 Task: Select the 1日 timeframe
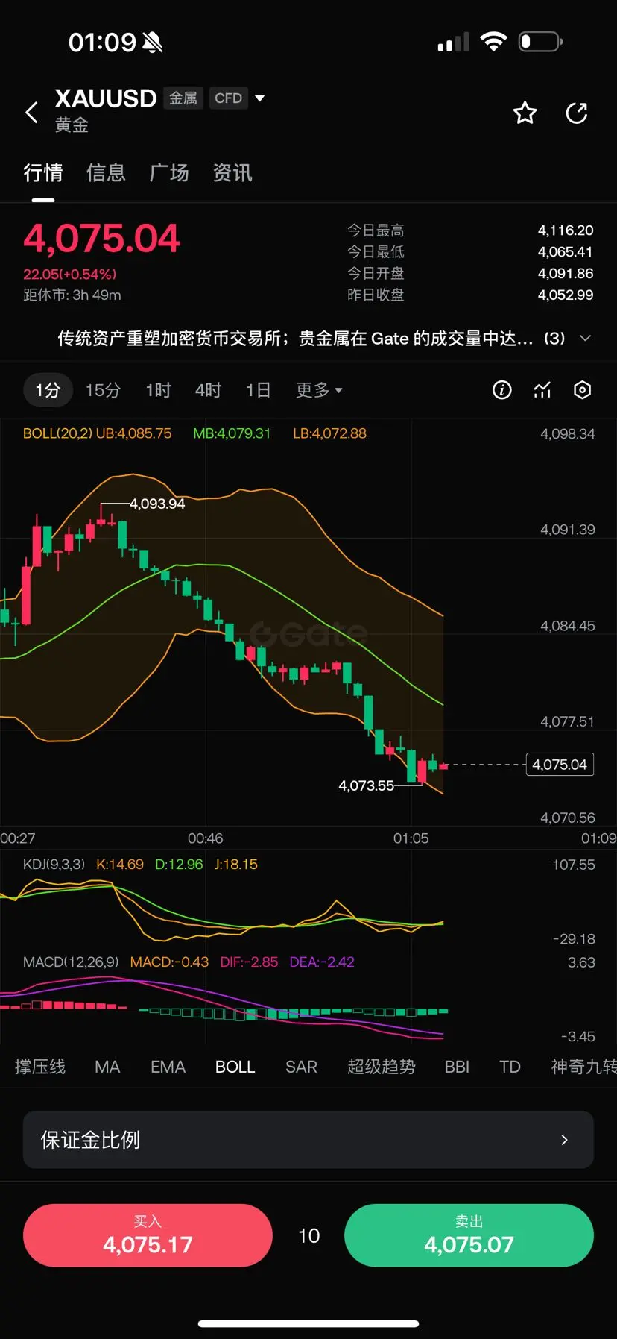259,390
